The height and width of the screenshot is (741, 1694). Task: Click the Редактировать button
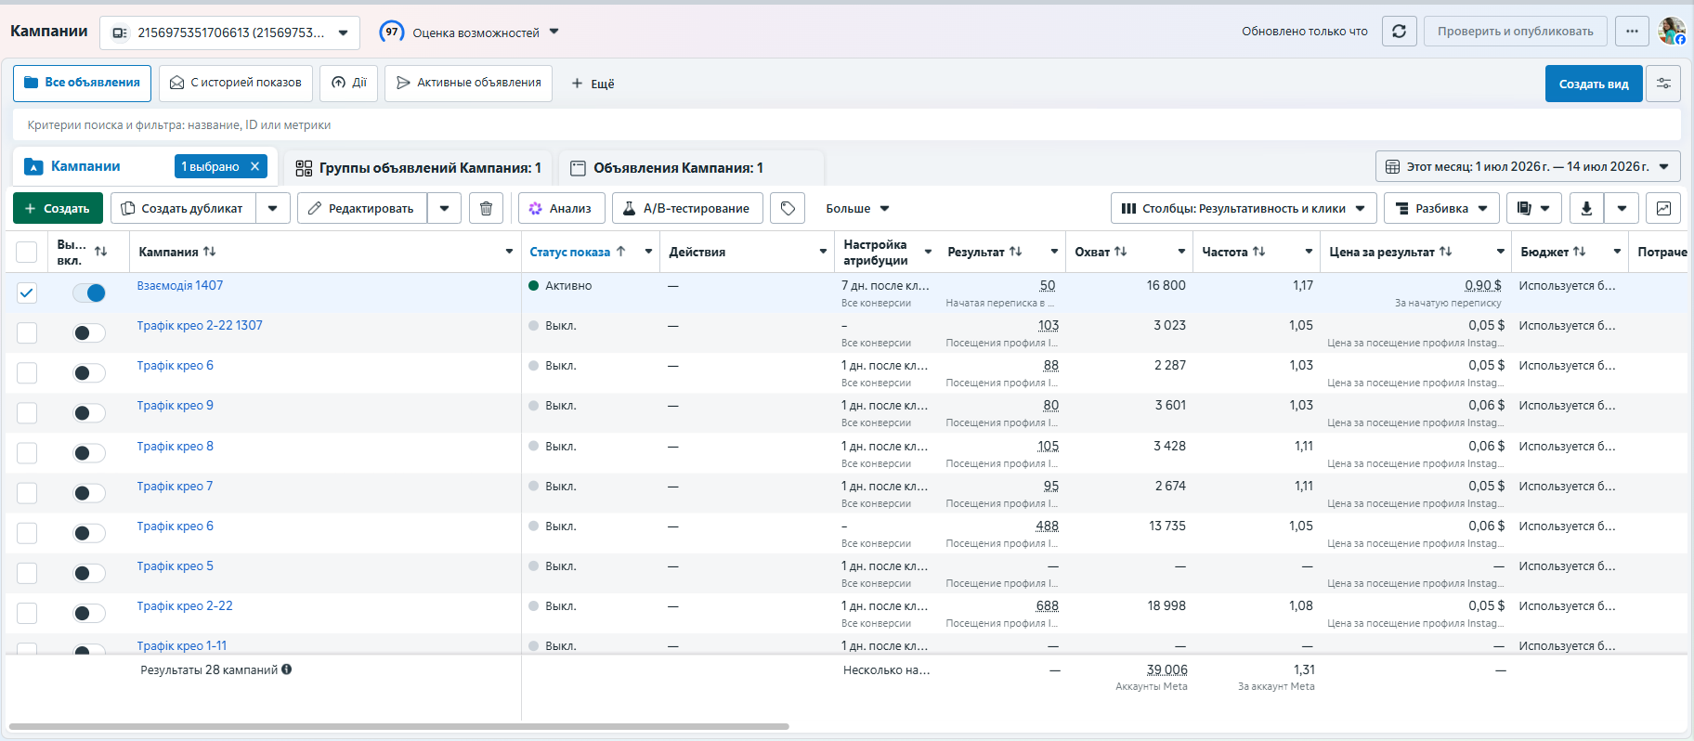pyautogui.click(x=362, y=209)
